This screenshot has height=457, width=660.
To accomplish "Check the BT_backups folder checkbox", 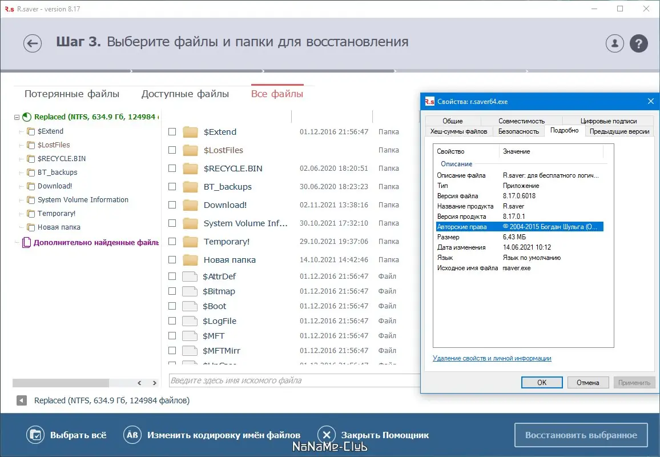I will click(x=172, y=187).
